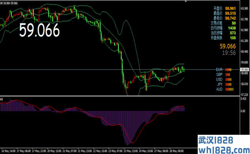Click the GBP strength bar indicator
The width and height of the screenshot is (250, 154).
228,74
